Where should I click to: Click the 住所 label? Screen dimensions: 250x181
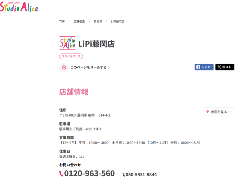tap(63, 110)
